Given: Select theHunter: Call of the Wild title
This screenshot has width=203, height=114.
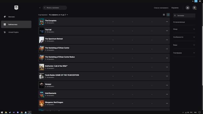Looking at the screenshot, I should pos(56,66).
